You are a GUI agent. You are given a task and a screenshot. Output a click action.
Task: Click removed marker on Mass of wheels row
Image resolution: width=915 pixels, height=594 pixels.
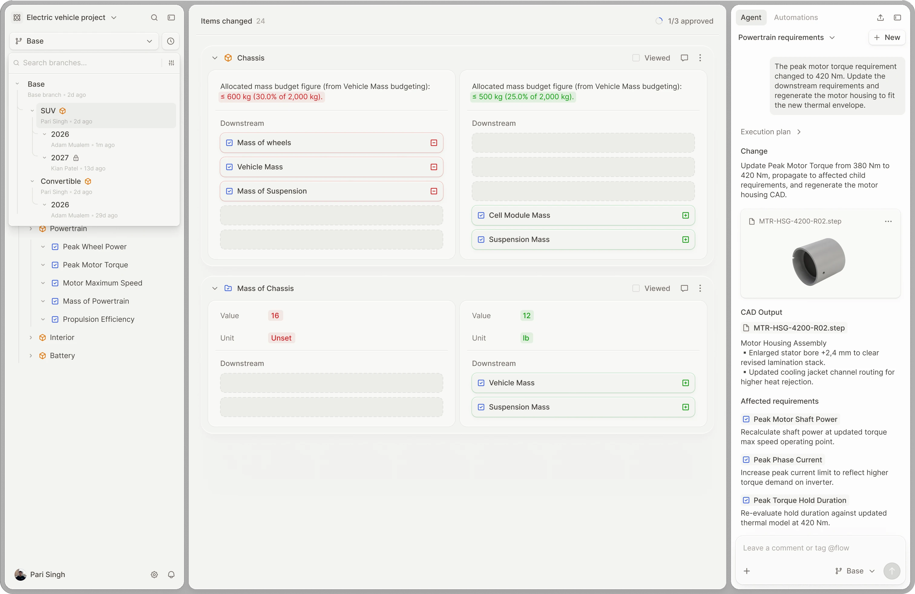(434, 143)
